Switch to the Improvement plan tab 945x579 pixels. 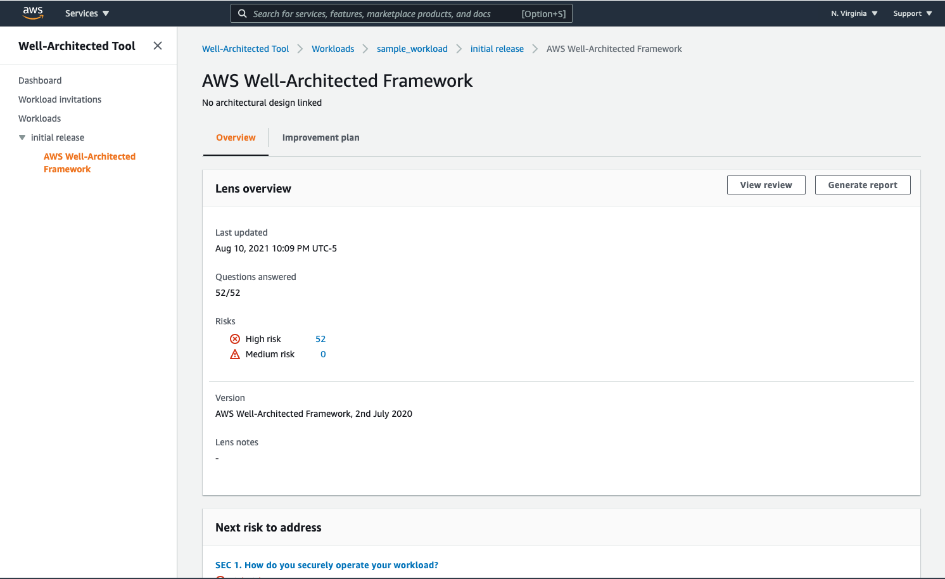[320, 137]
